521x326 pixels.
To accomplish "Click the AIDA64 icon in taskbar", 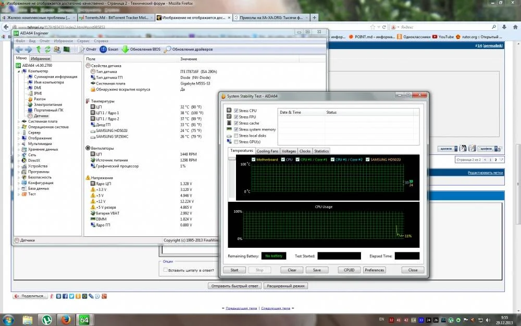I will click(x=84, y=319).
